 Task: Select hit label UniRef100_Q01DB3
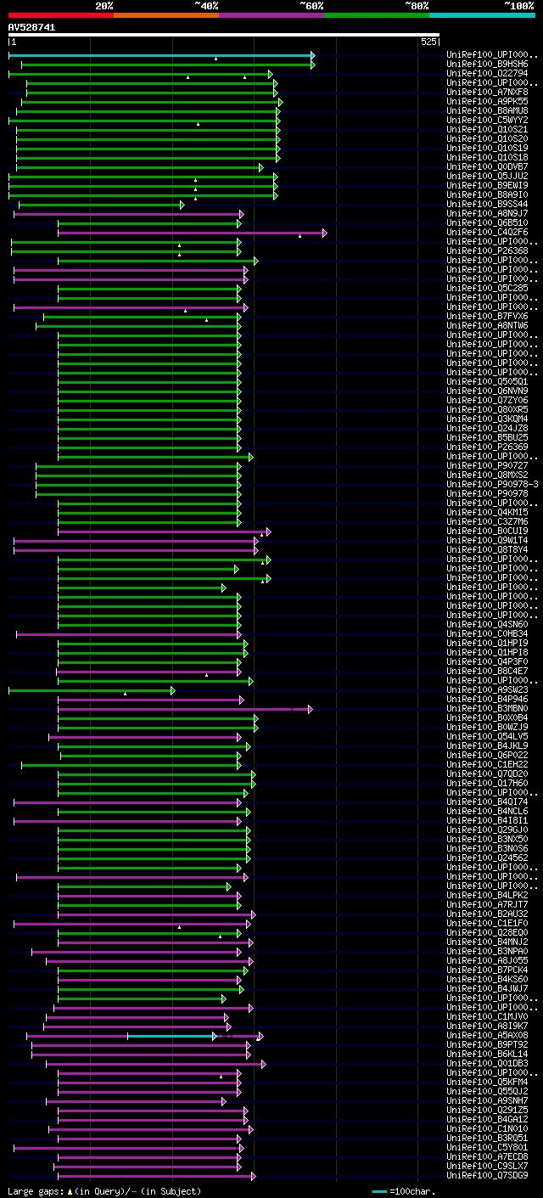(x=487, y=1063)
